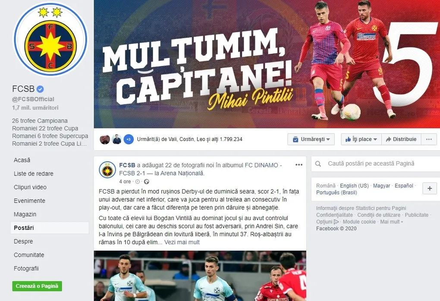Click the +3 followers bubble
The width and height of the screenshot is (440, 301).
point(129,139)
